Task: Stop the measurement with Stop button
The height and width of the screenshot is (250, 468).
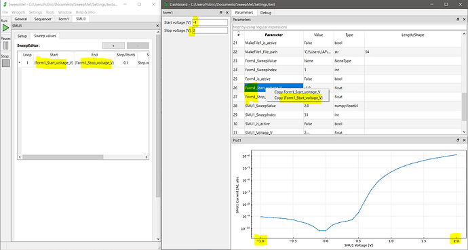Action: click(5, 63)
